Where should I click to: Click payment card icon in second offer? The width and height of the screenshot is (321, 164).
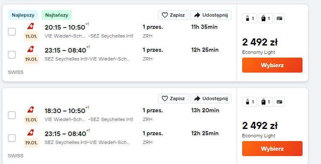tap(279, 102)
